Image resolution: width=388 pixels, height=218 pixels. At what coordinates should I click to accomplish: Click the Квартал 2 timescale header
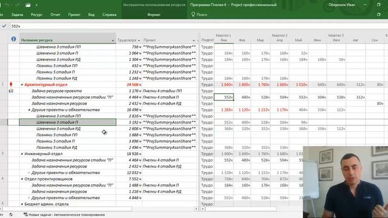(x=279, y=35)
